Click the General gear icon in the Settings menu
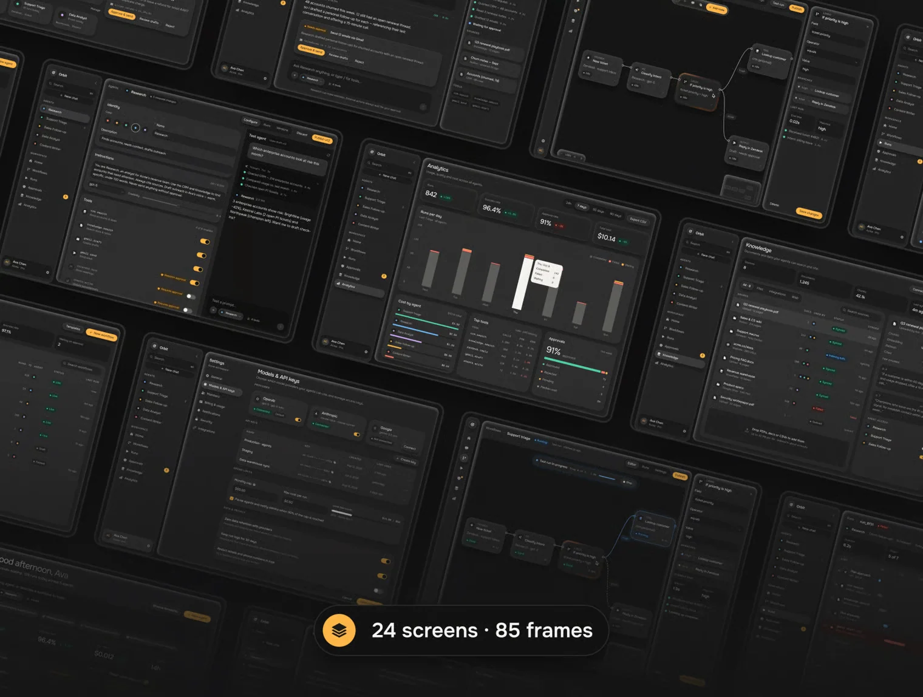 pos(208,376)
